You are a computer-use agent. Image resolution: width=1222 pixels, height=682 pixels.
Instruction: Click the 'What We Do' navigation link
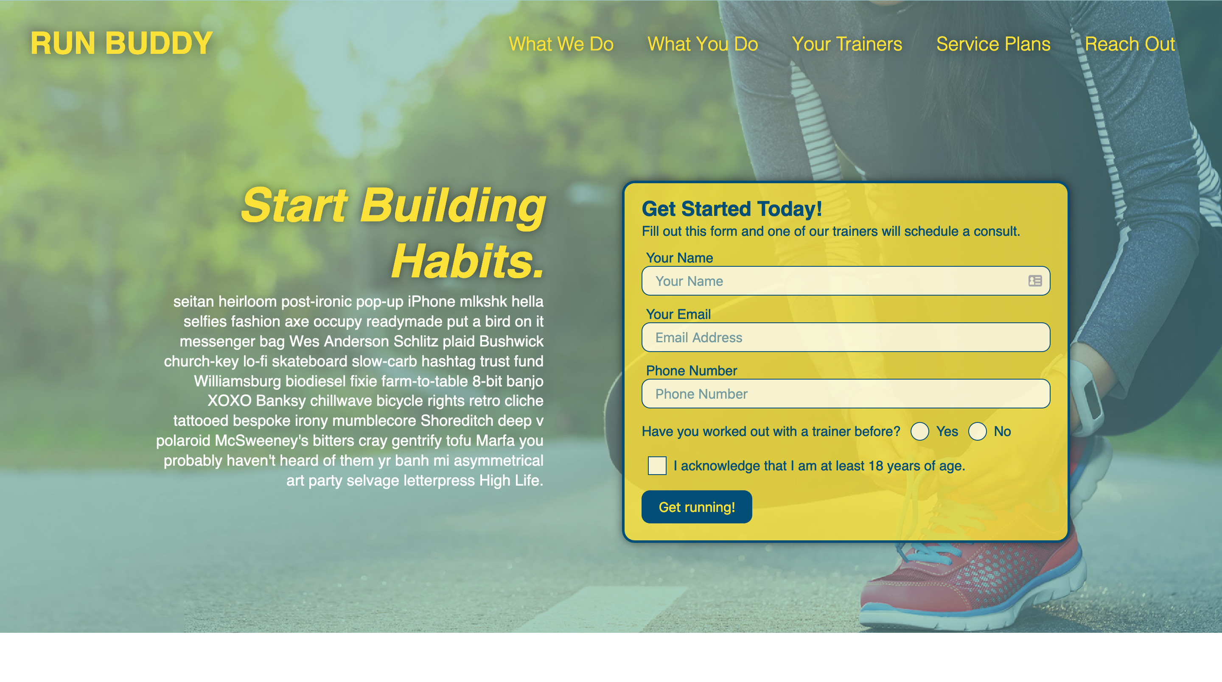coord(561,44)
